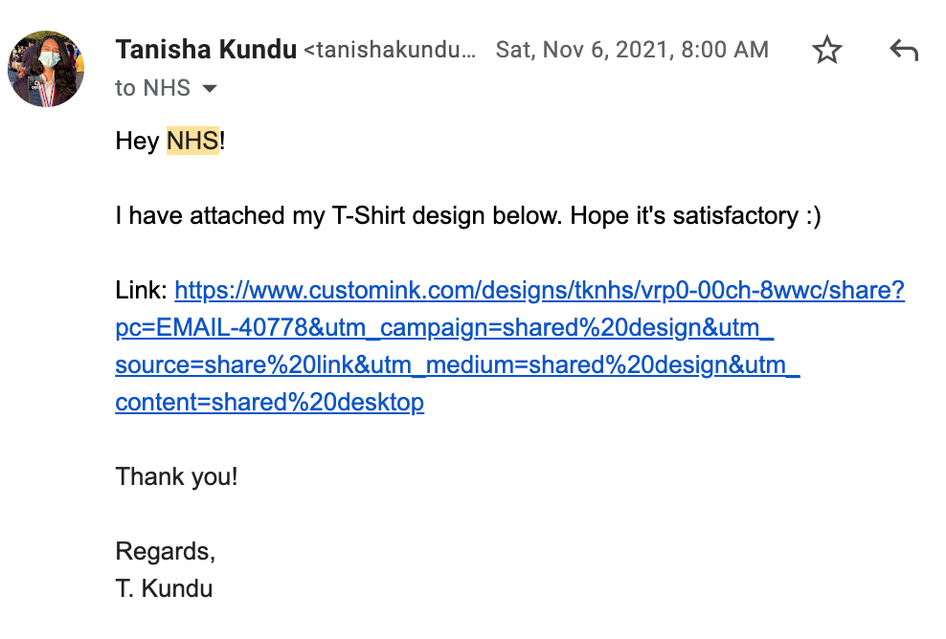The image size is (946, 639).
Task: Click the 'T. Kundu' signature
Action: [164, 588]
